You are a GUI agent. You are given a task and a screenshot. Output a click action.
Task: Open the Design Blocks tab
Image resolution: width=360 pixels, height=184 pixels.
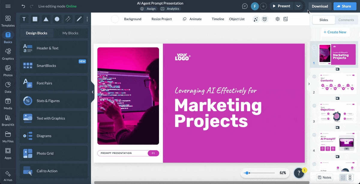(x=37, y=33)
